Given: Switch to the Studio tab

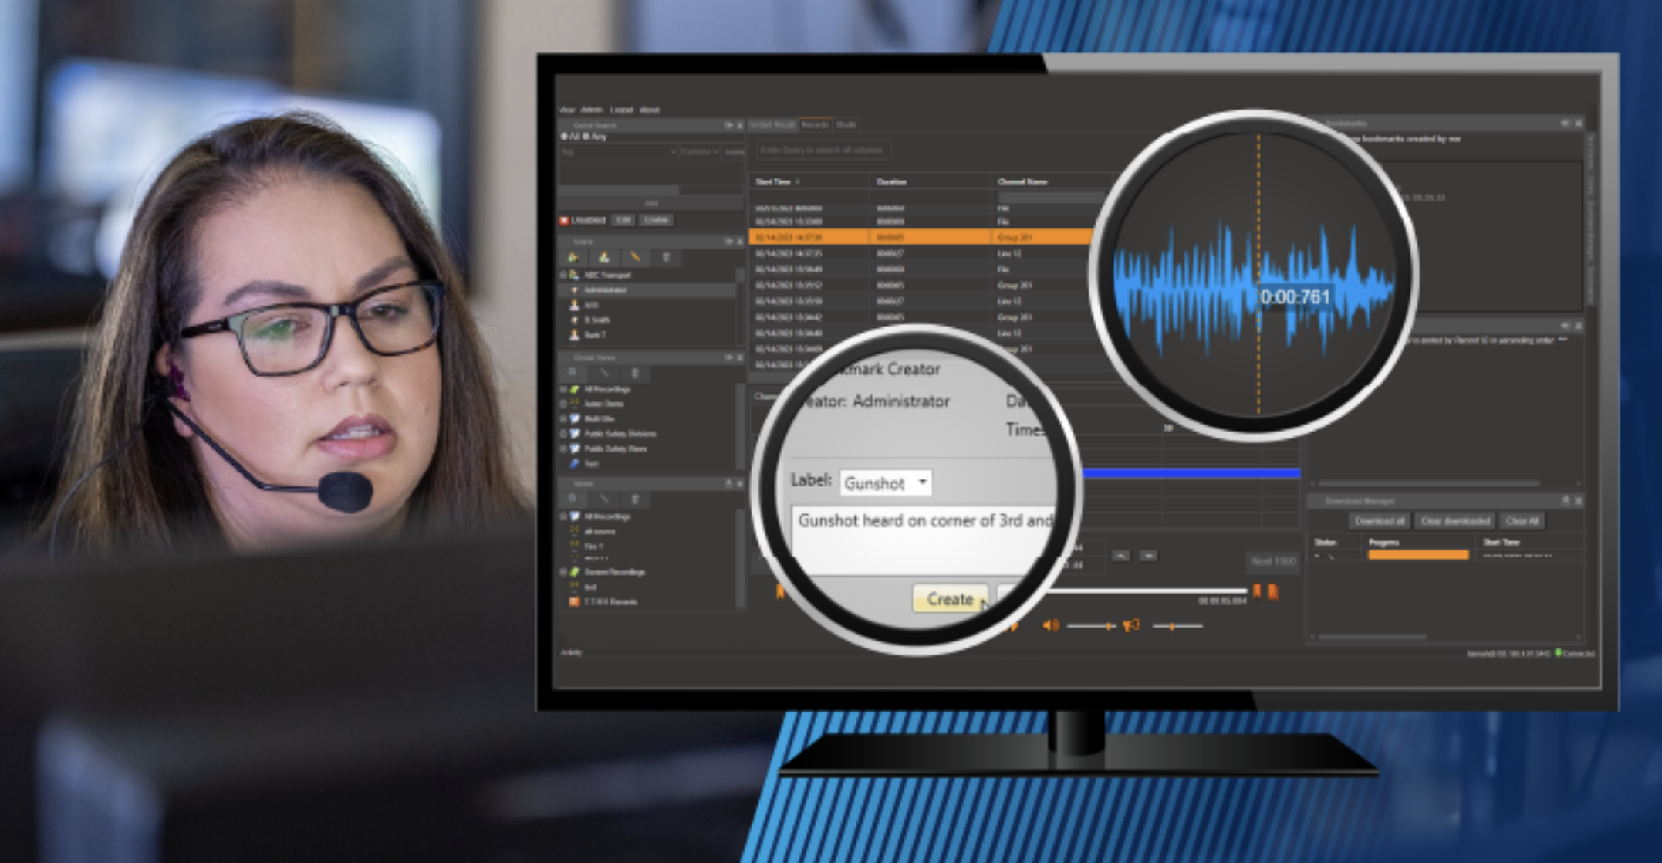Looking at the screenshot, I should click(846, 124).
